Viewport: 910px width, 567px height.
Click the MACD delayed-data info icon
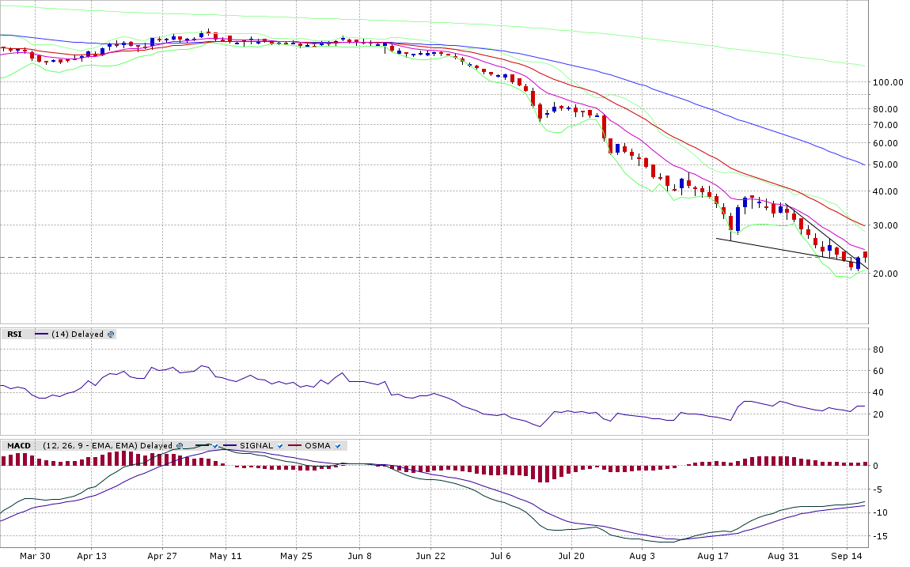[x=180, y=446]
